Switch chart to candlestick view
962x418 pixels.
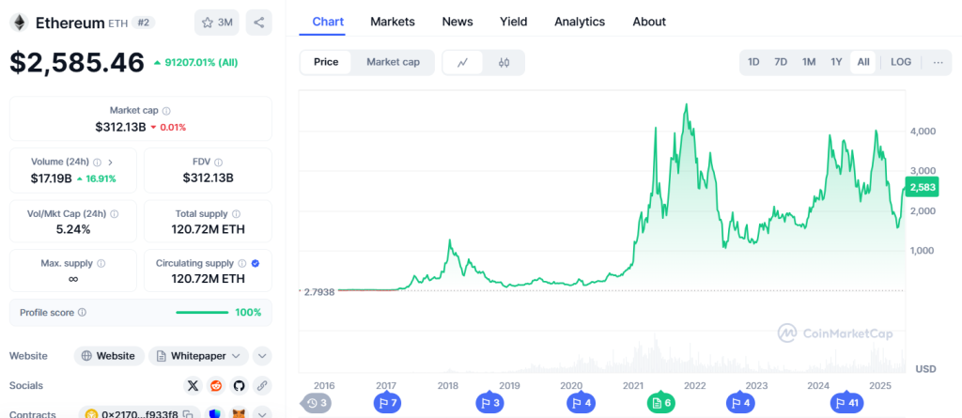click(504, 63)
